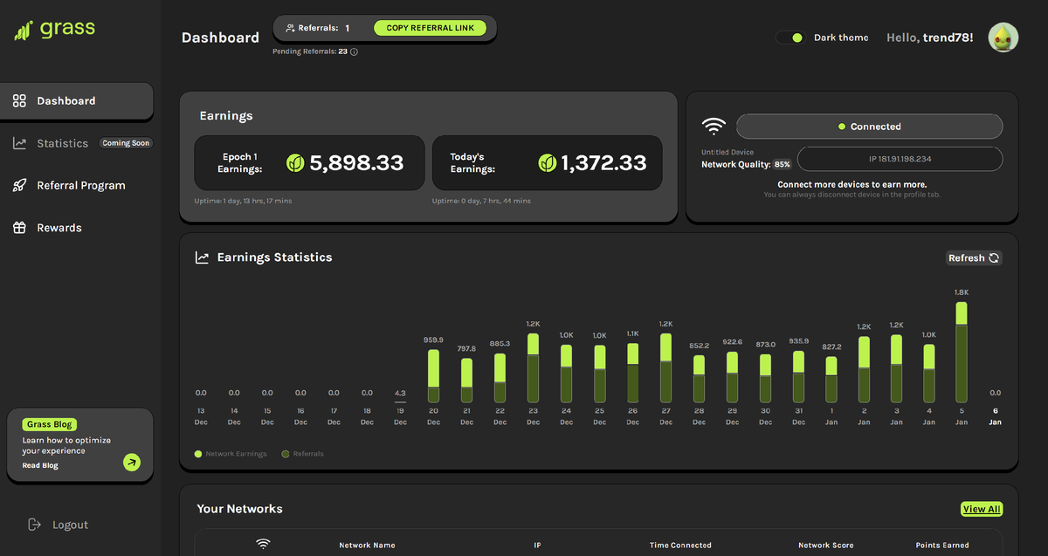Click the Dashboard grid icon in sidebar
The image size is (1048, 556).
tap(19, 101)
